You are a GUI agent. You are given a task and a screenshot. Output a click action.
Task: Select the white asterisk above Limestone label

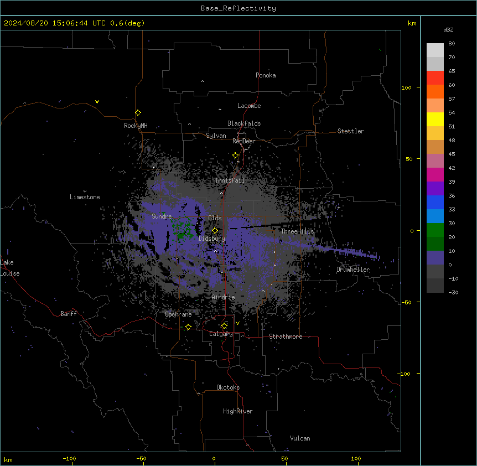pos(85,191)
